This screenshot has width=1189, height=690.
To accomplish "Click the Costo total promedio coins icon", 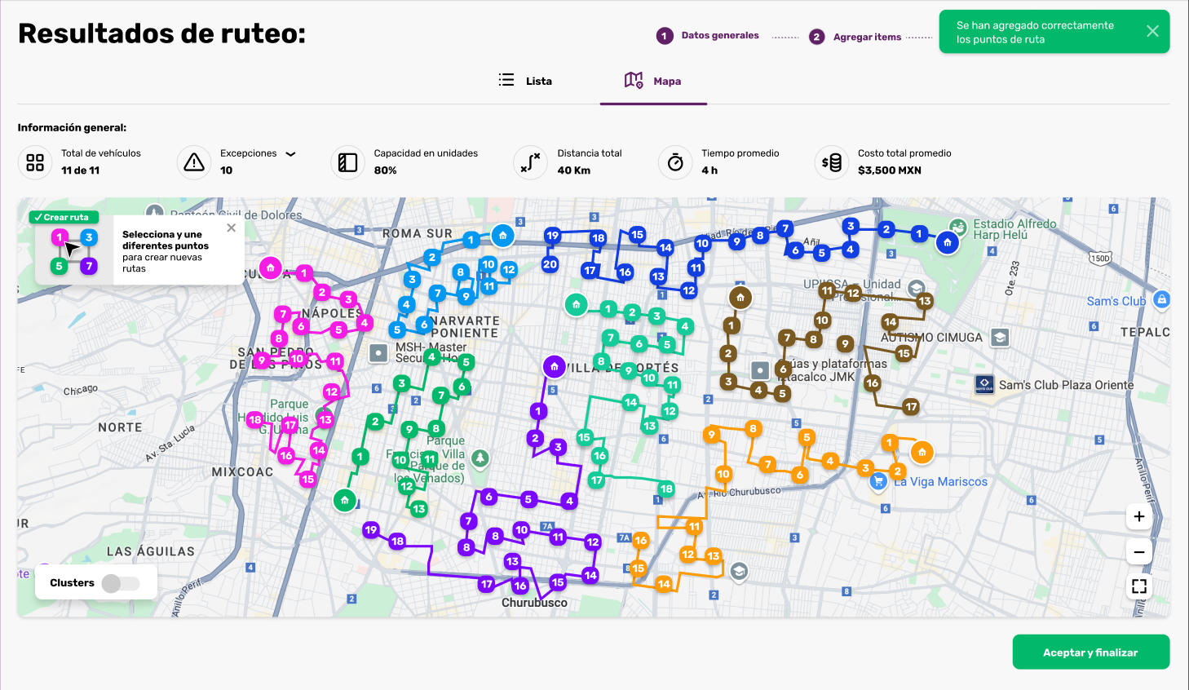I will 832,162.
